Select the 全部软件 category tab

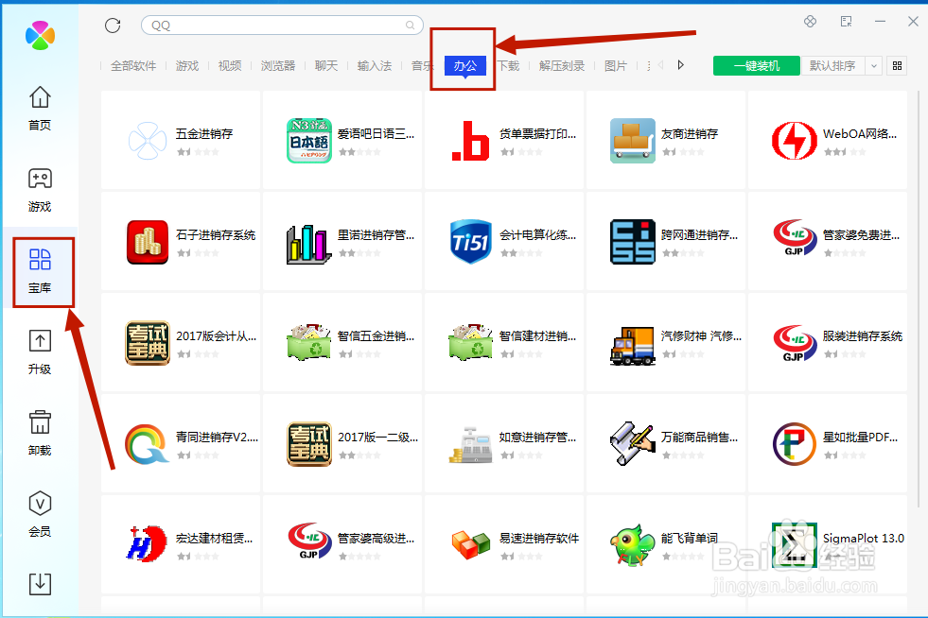click(x=133, y=65)
